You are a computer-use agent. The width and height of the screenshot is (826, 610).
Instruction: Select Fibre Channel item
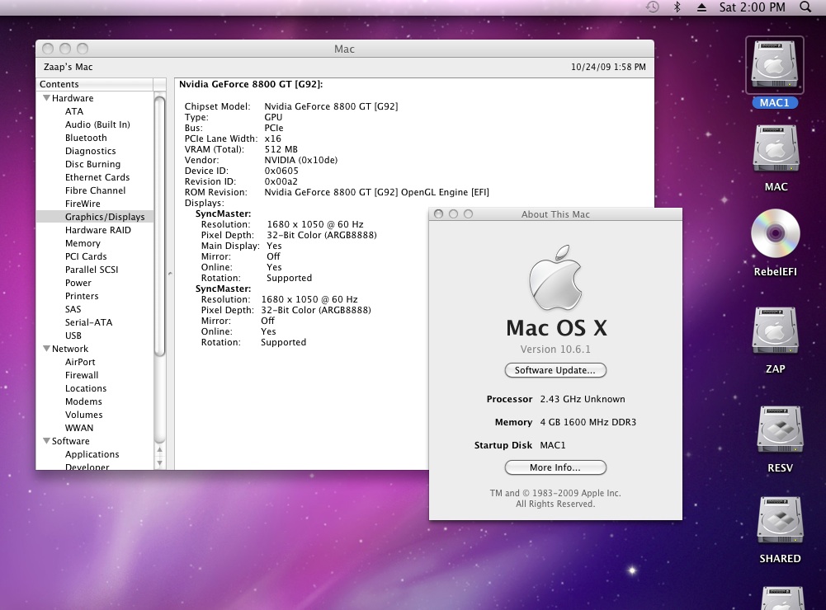coord(95,190)
